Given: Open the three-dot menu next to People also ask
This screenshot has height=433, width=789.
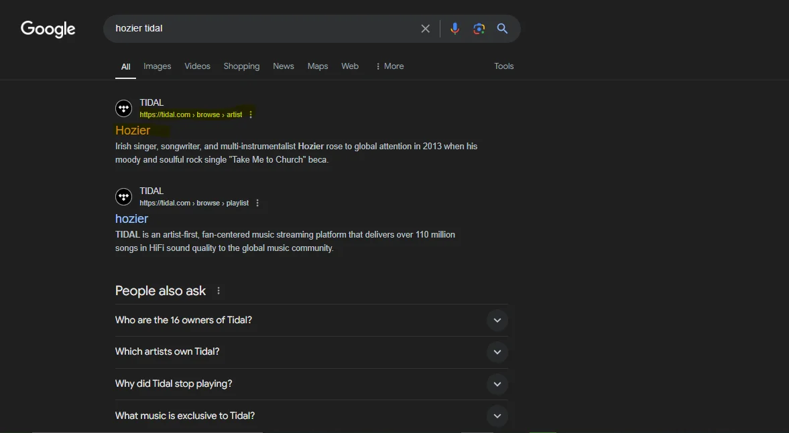Looking at the screenshot, I should (x=219, y=291).
